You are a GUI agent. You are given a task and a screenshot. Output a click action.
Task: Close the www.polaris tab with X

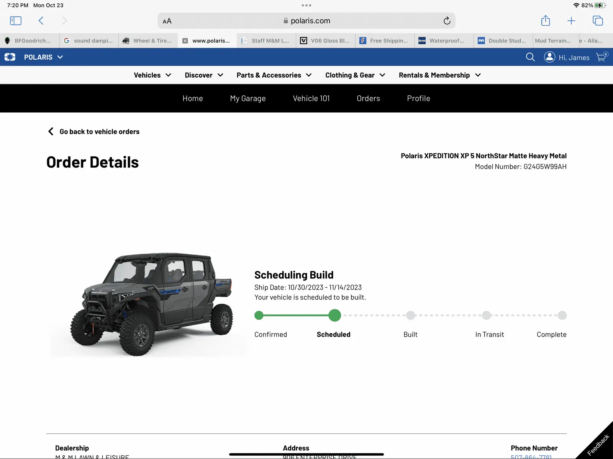(x=185, y=41)
